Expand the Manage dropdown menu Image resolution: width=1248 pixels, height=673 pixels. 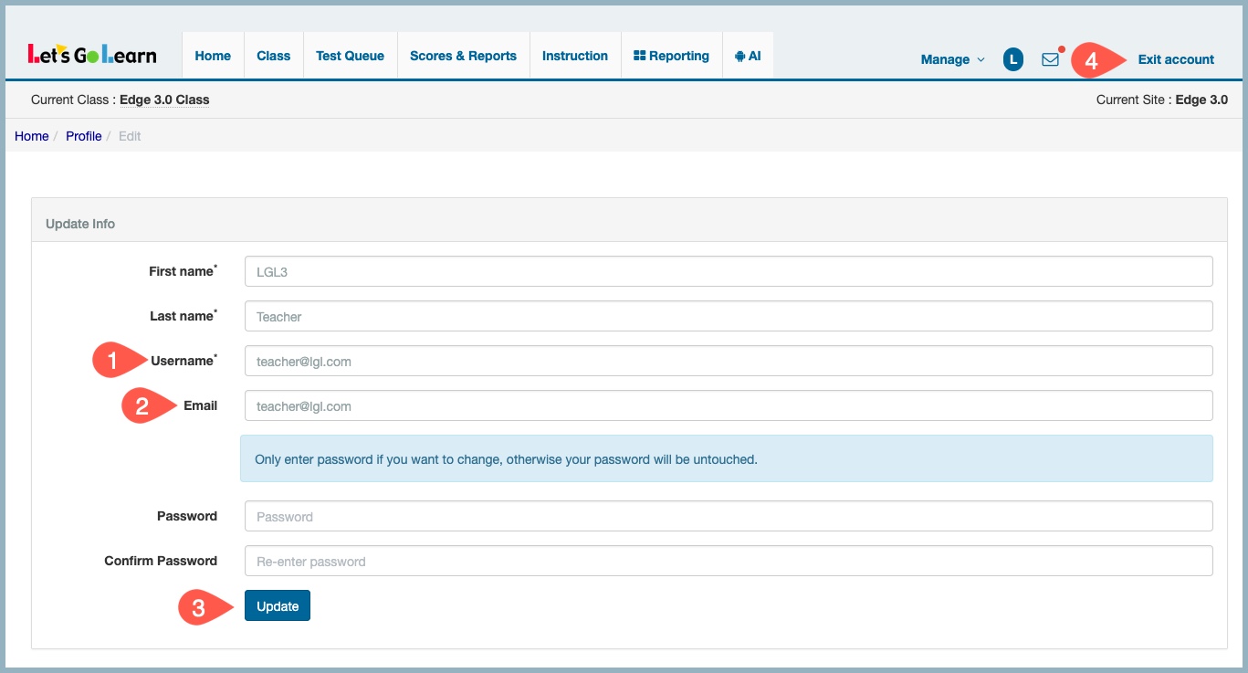(952, 59)
